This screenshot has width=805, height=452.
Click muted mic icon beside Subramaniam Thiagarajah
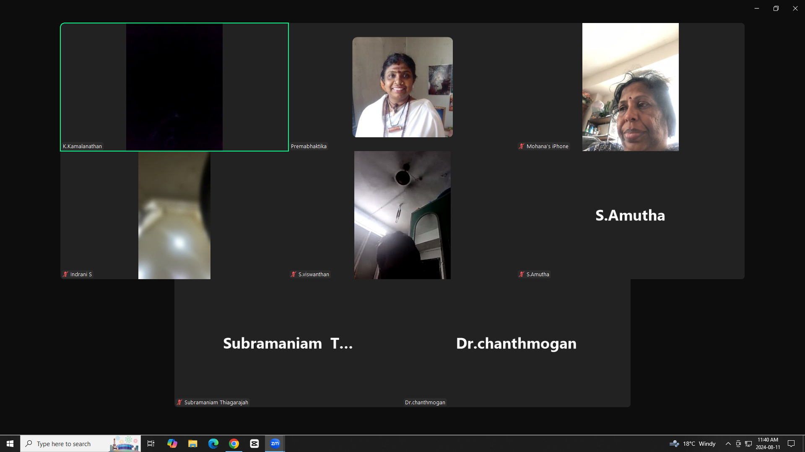[179, 403]
